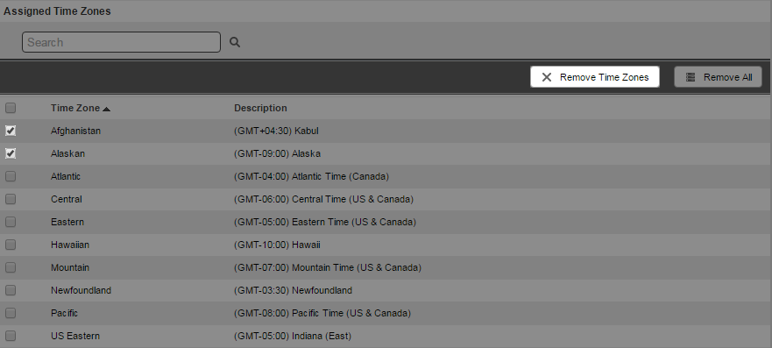
Task: Select the Hawaiian time zone row
Action: (x=386, y=245)
